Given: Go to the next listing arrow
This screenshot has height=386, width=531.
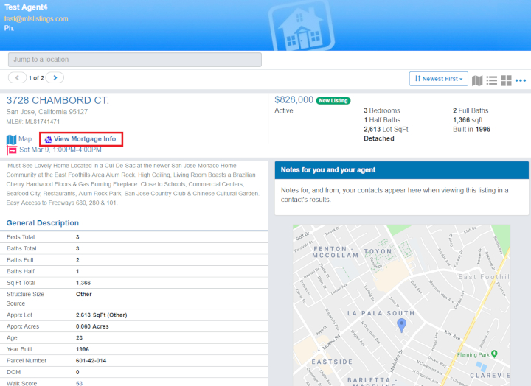Looking at the screenshot, I should tap(55, 77).
